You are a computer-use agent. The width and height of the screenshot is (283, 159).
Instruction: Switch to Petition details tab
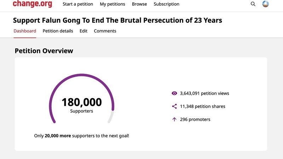point(58,31)
